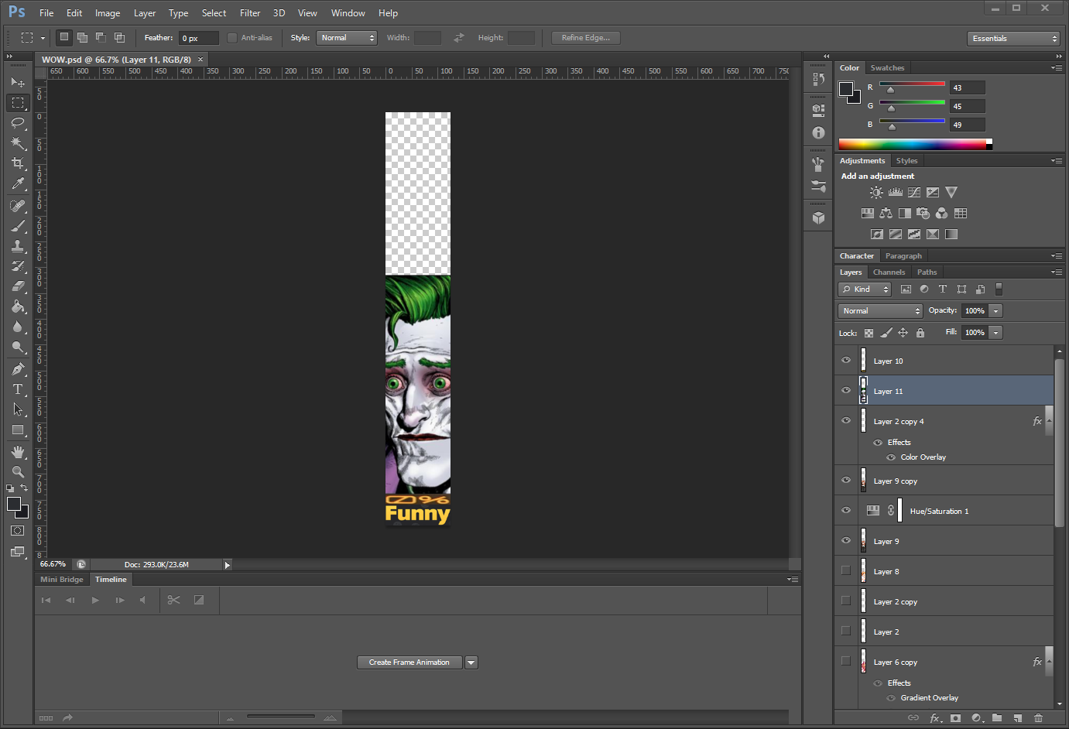Select the Crop tool
The height and width of the screenshot is (729, 1069).
(x=18, y=163)
